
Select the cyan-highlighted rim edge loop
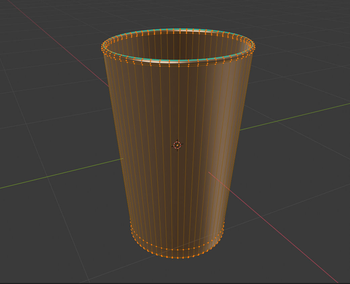178,60
